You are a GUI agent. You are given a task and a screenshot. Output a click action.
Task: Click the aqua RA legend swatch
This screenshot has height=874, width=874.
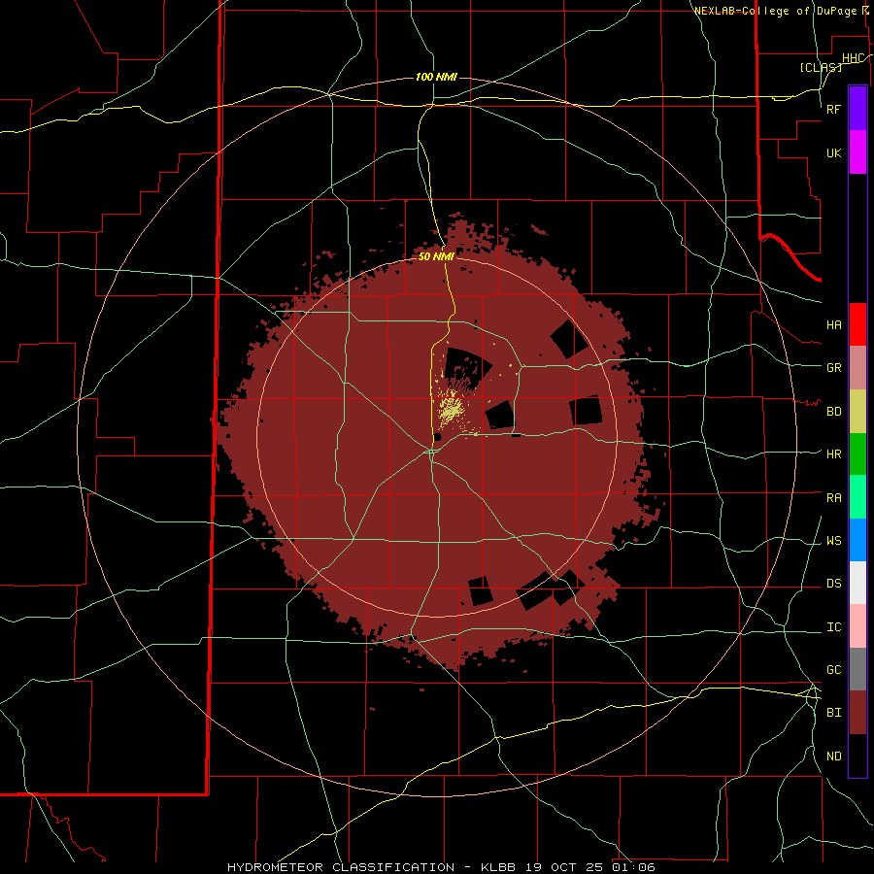tap(857, 497)
